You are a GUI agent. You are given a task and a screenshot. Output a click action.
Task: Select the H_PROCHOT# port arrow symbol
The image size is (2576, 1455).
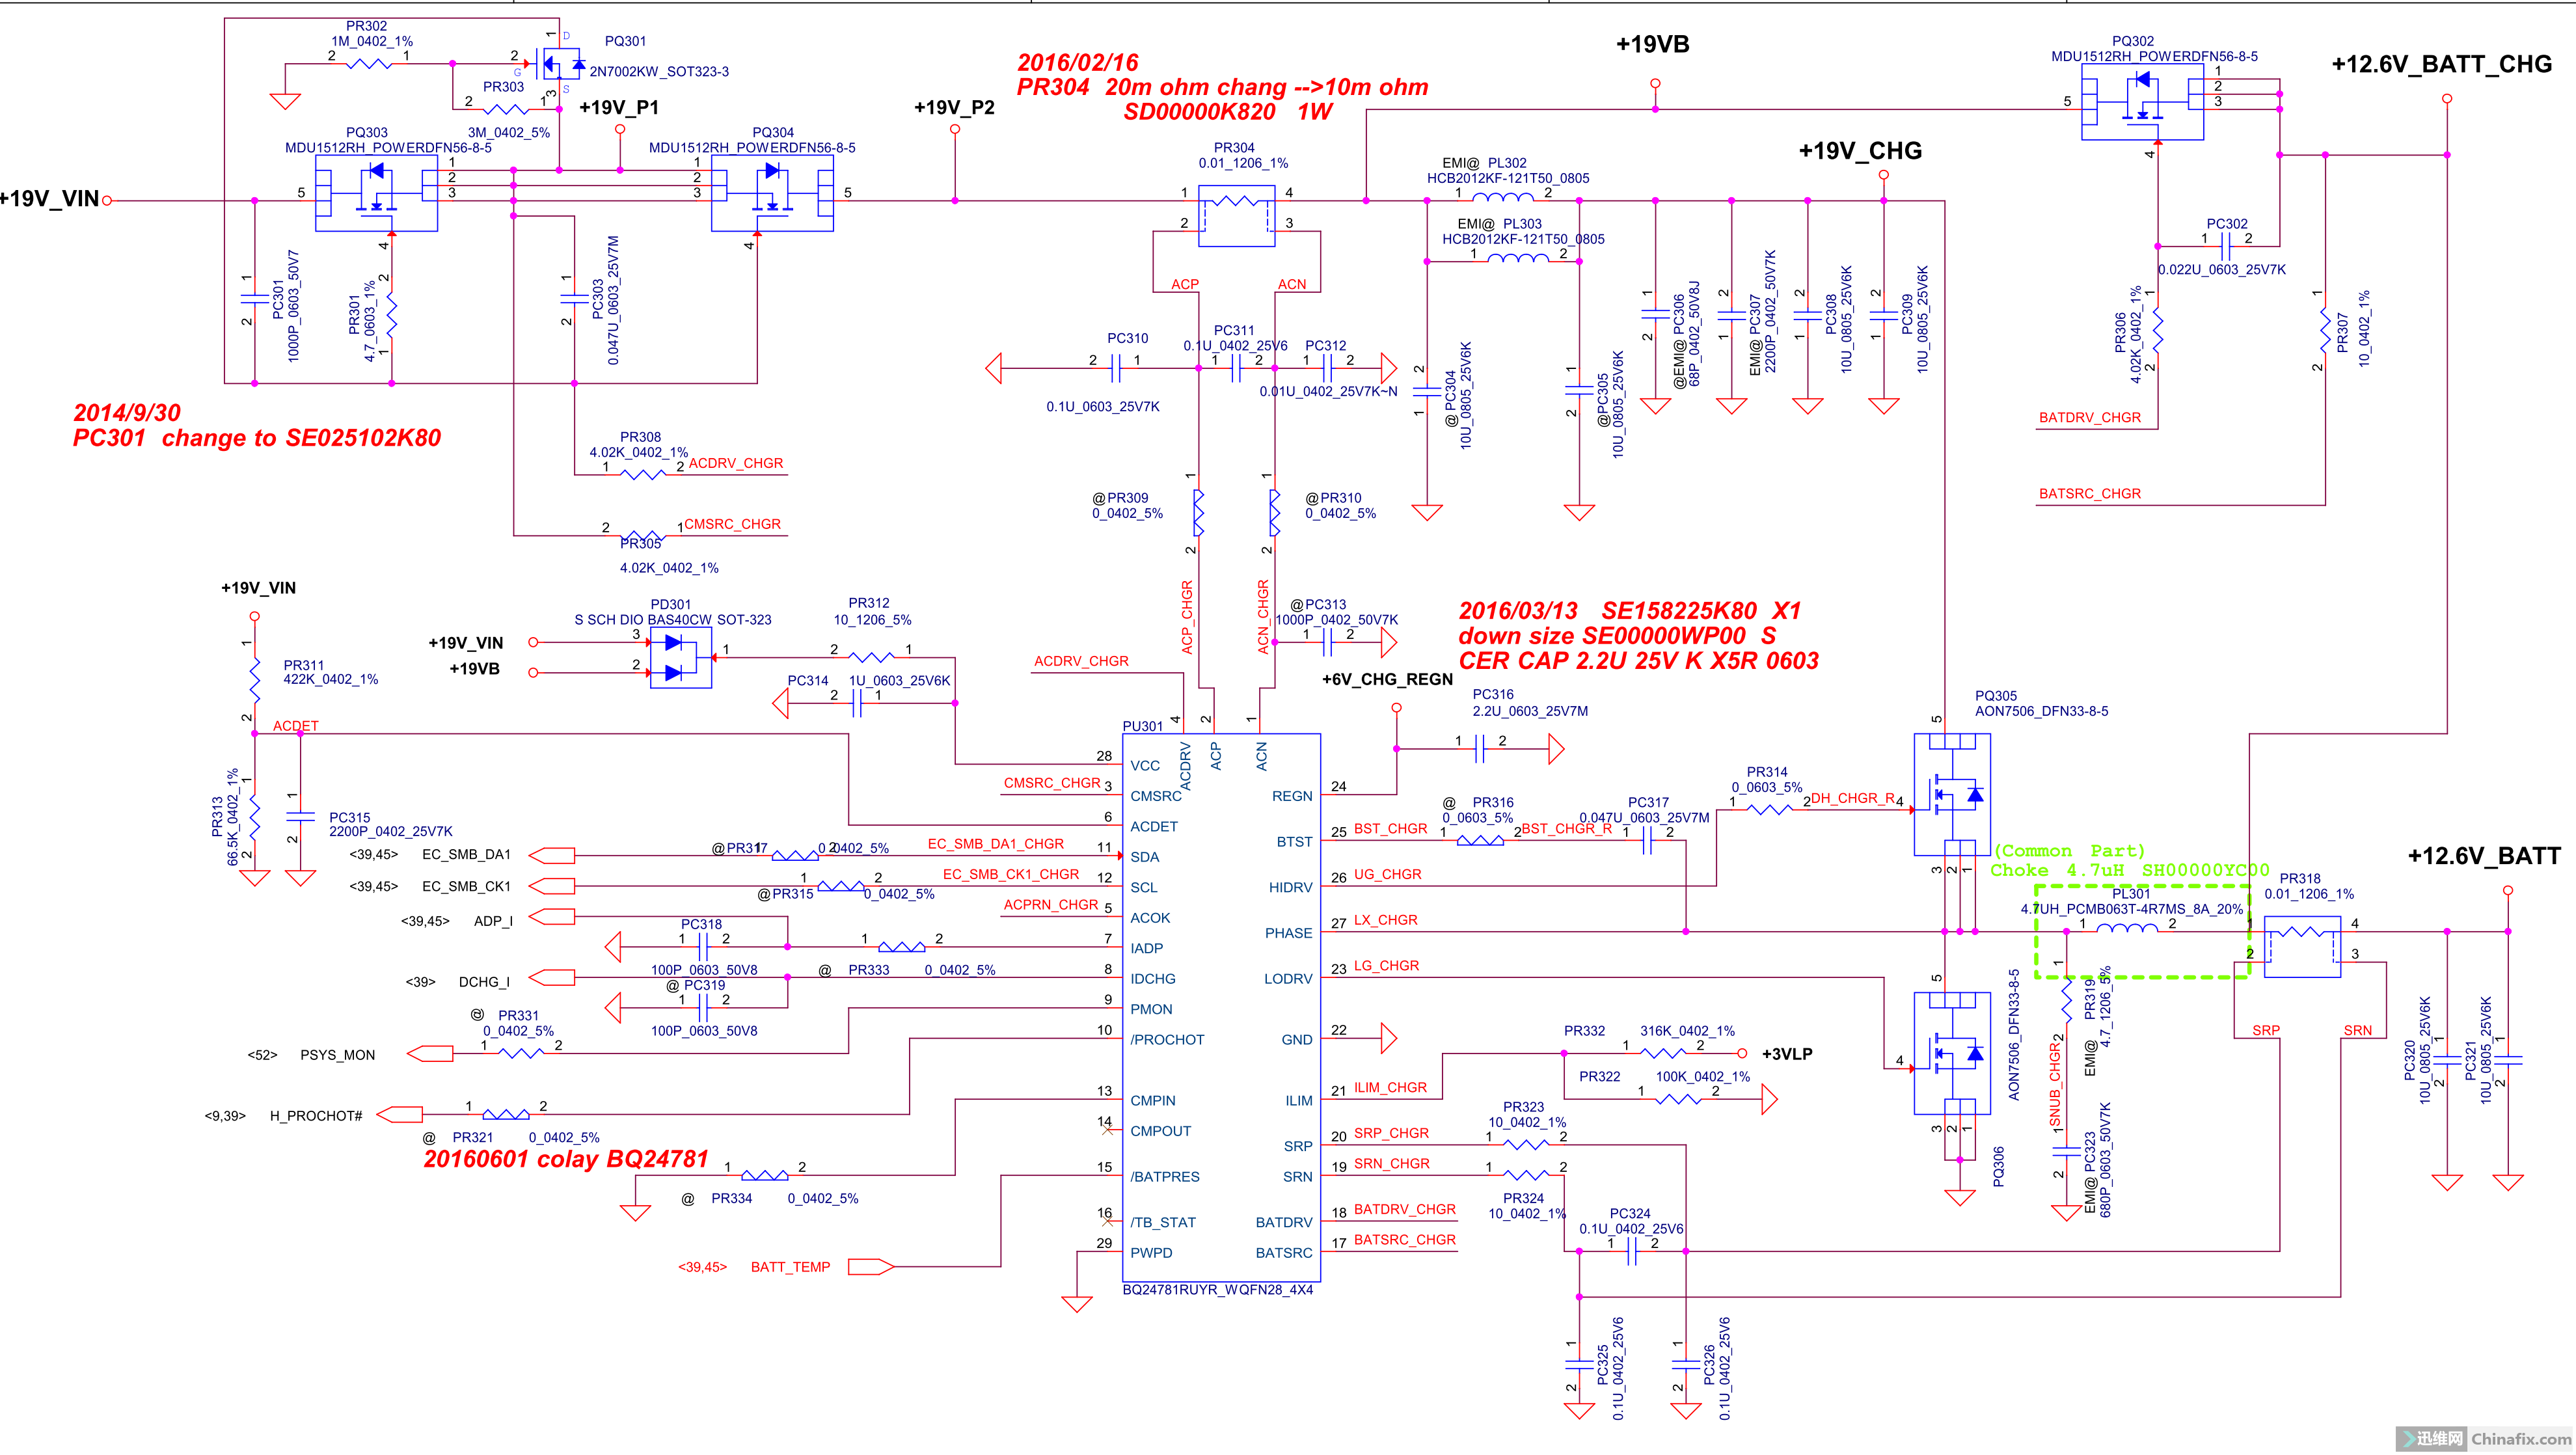[399, 1114]
